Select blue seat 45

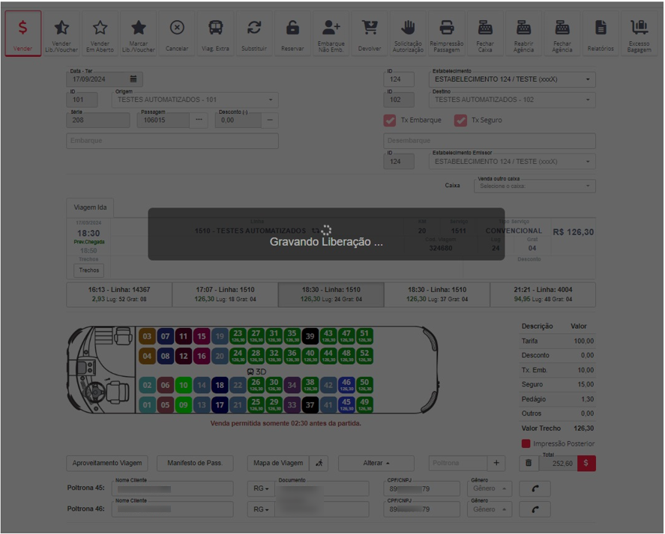346,404
